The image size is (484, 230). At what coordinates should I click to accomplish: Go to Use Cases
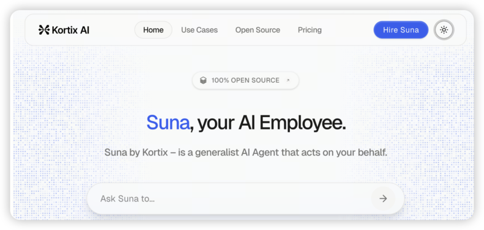tap(199, 30)
